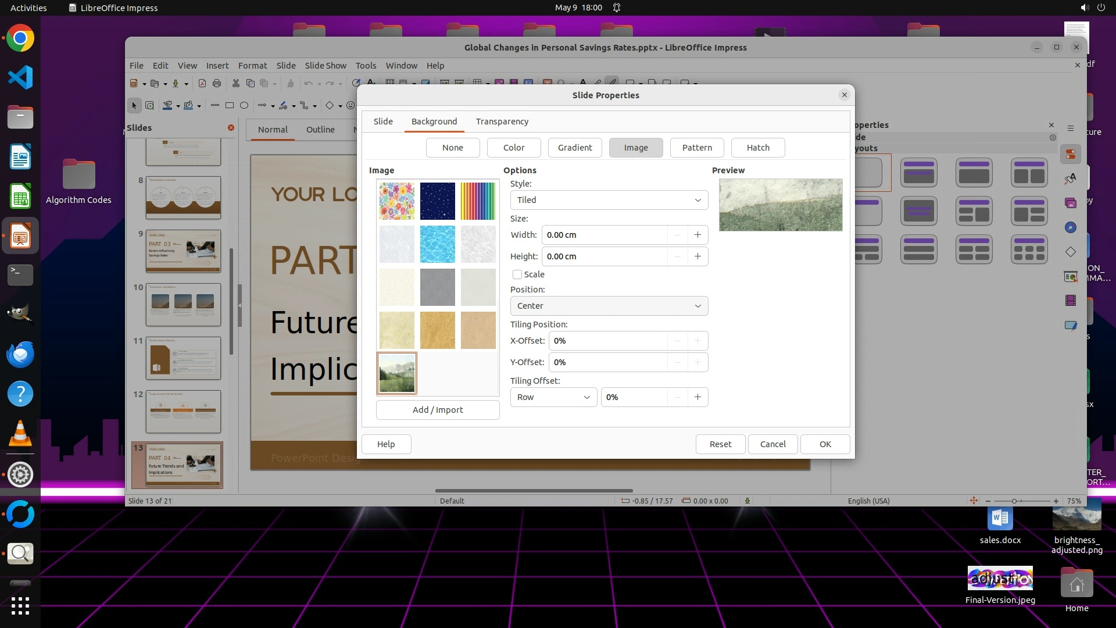Click the Export as PDF toolbar icon

tap(202, 83)
